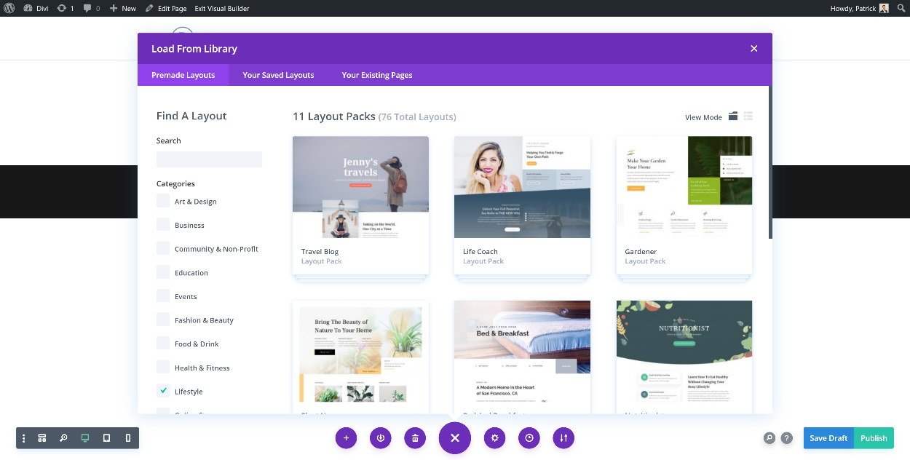Viewport: 910px width, 460px height.
Task: Uncheck the Lifestyle category
Action: tap(163, 391)
